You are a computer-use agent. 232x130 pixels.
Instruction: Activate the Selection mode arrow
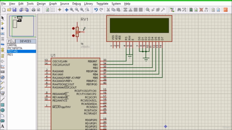tap(3, 18)
